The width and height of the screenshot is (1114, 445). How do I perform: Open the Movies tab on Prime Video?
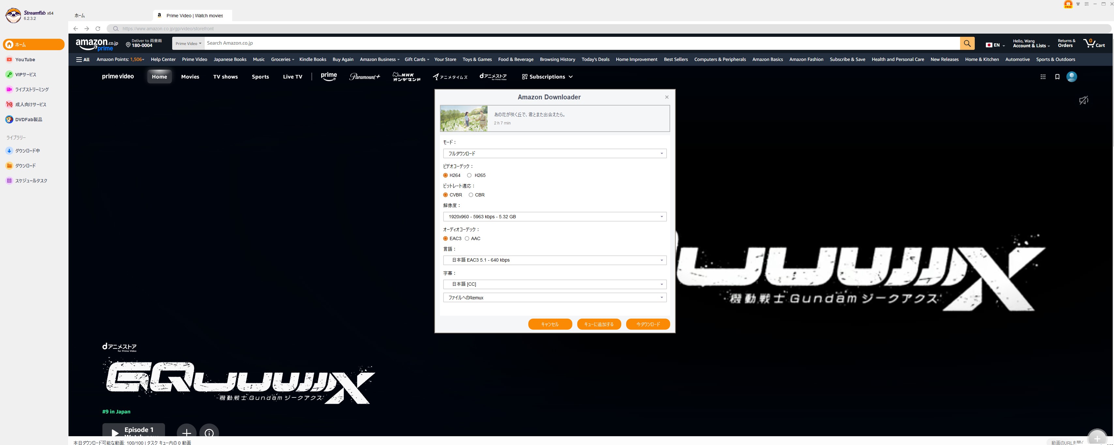[x=190, y=77]
